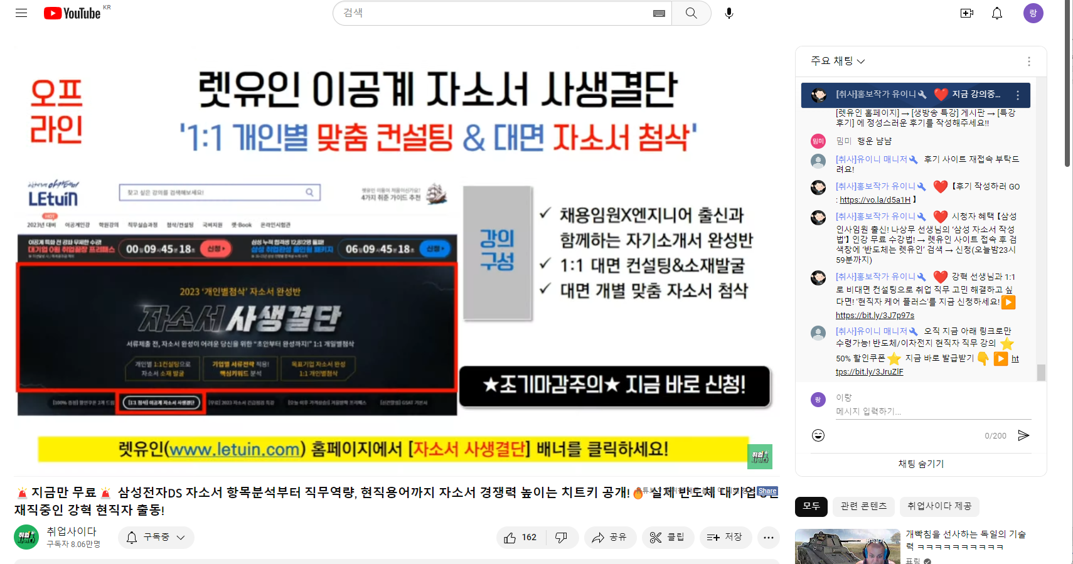This screenshot has height=564, width=1073.
Task: Click the YouTube home logo
Action: coord(72,13)
